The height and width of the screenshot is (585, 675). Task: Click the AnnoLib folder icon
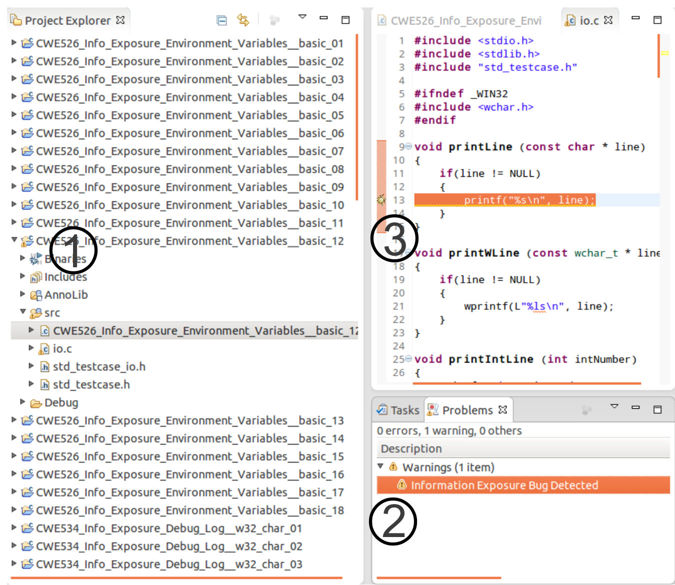pos(36,295)
